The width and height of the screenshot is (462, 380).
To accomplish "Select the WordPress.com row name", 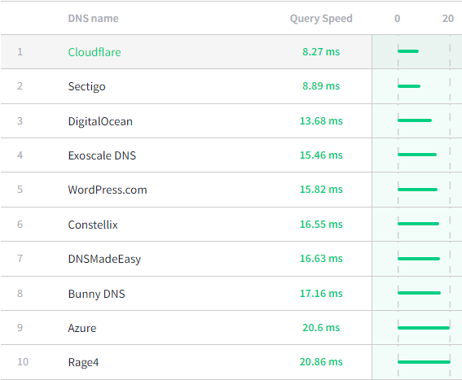I will pos(108,190).
